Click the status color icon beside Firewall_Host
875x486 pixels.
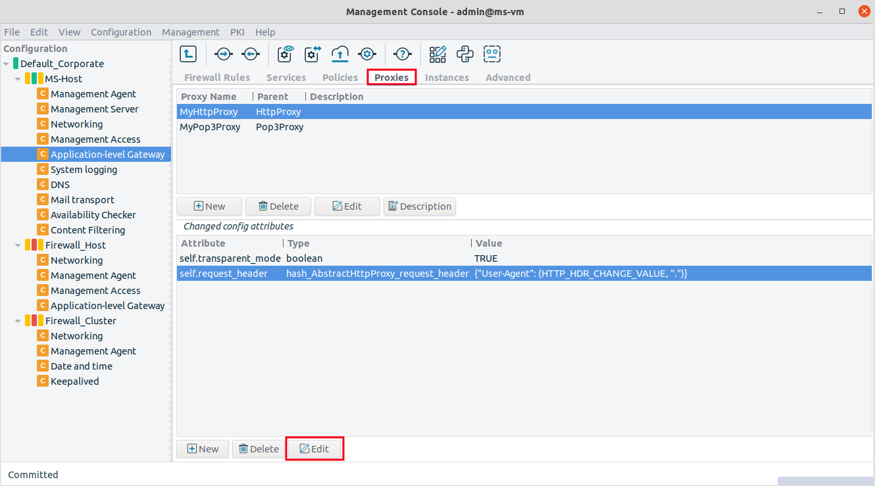click(x=34, y=245)
